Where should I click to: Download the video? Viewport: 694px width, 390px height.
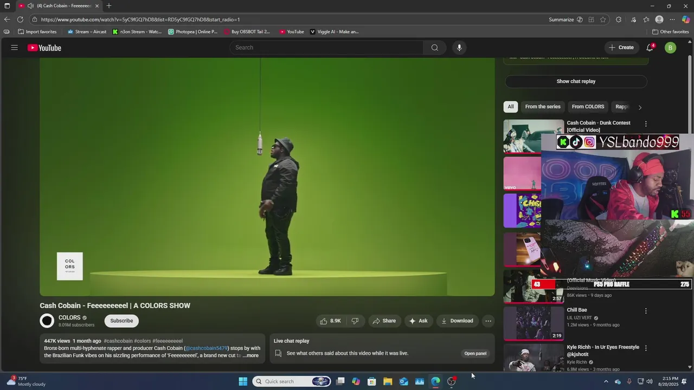tap(457, 321)
